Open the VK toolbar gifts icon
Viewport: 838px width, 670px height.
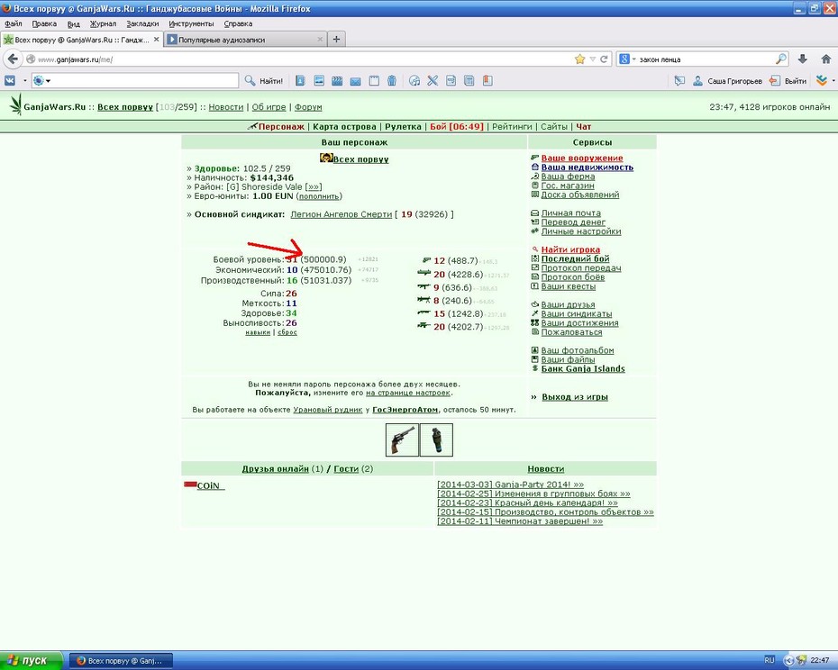[x=392, y=81]
